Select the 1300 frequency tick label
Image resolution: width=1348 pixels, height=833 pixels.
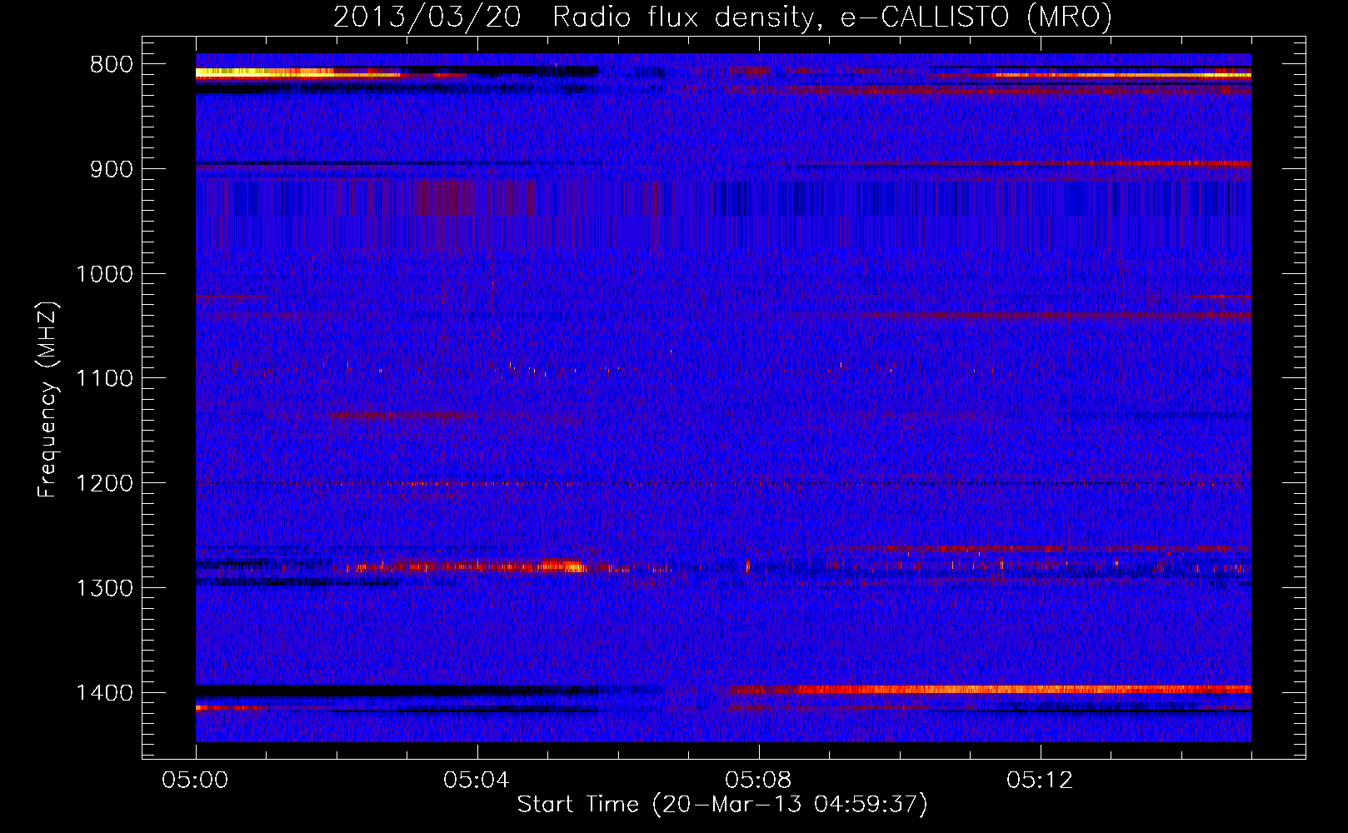pos(104,588)
